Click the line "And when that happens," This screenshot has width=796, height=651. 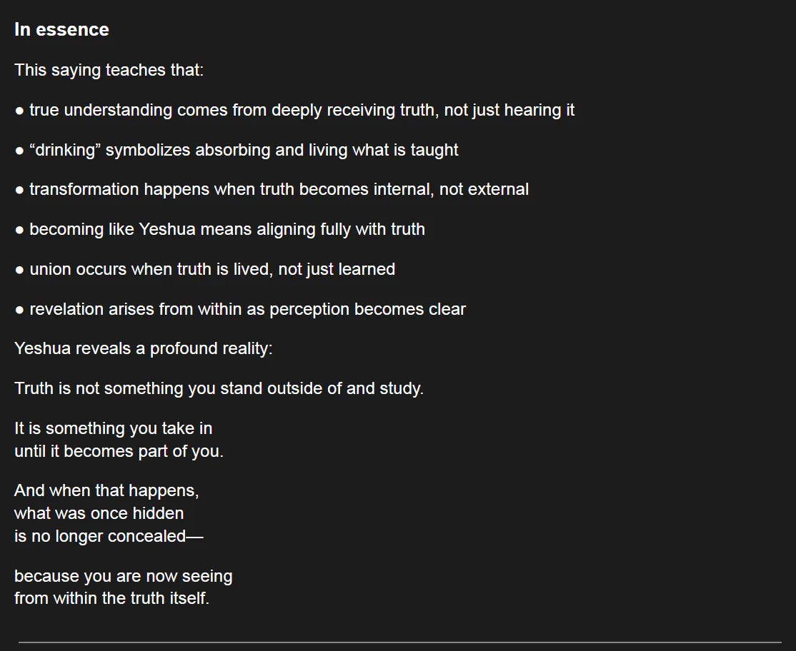106,490
